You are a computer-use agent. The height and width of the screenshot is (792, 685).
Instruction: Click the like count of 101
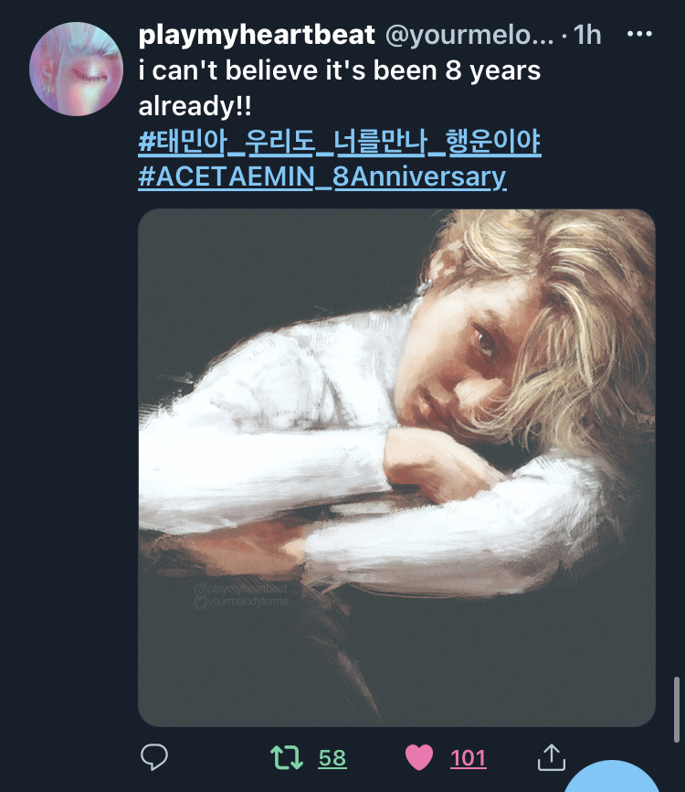[468, 758]
